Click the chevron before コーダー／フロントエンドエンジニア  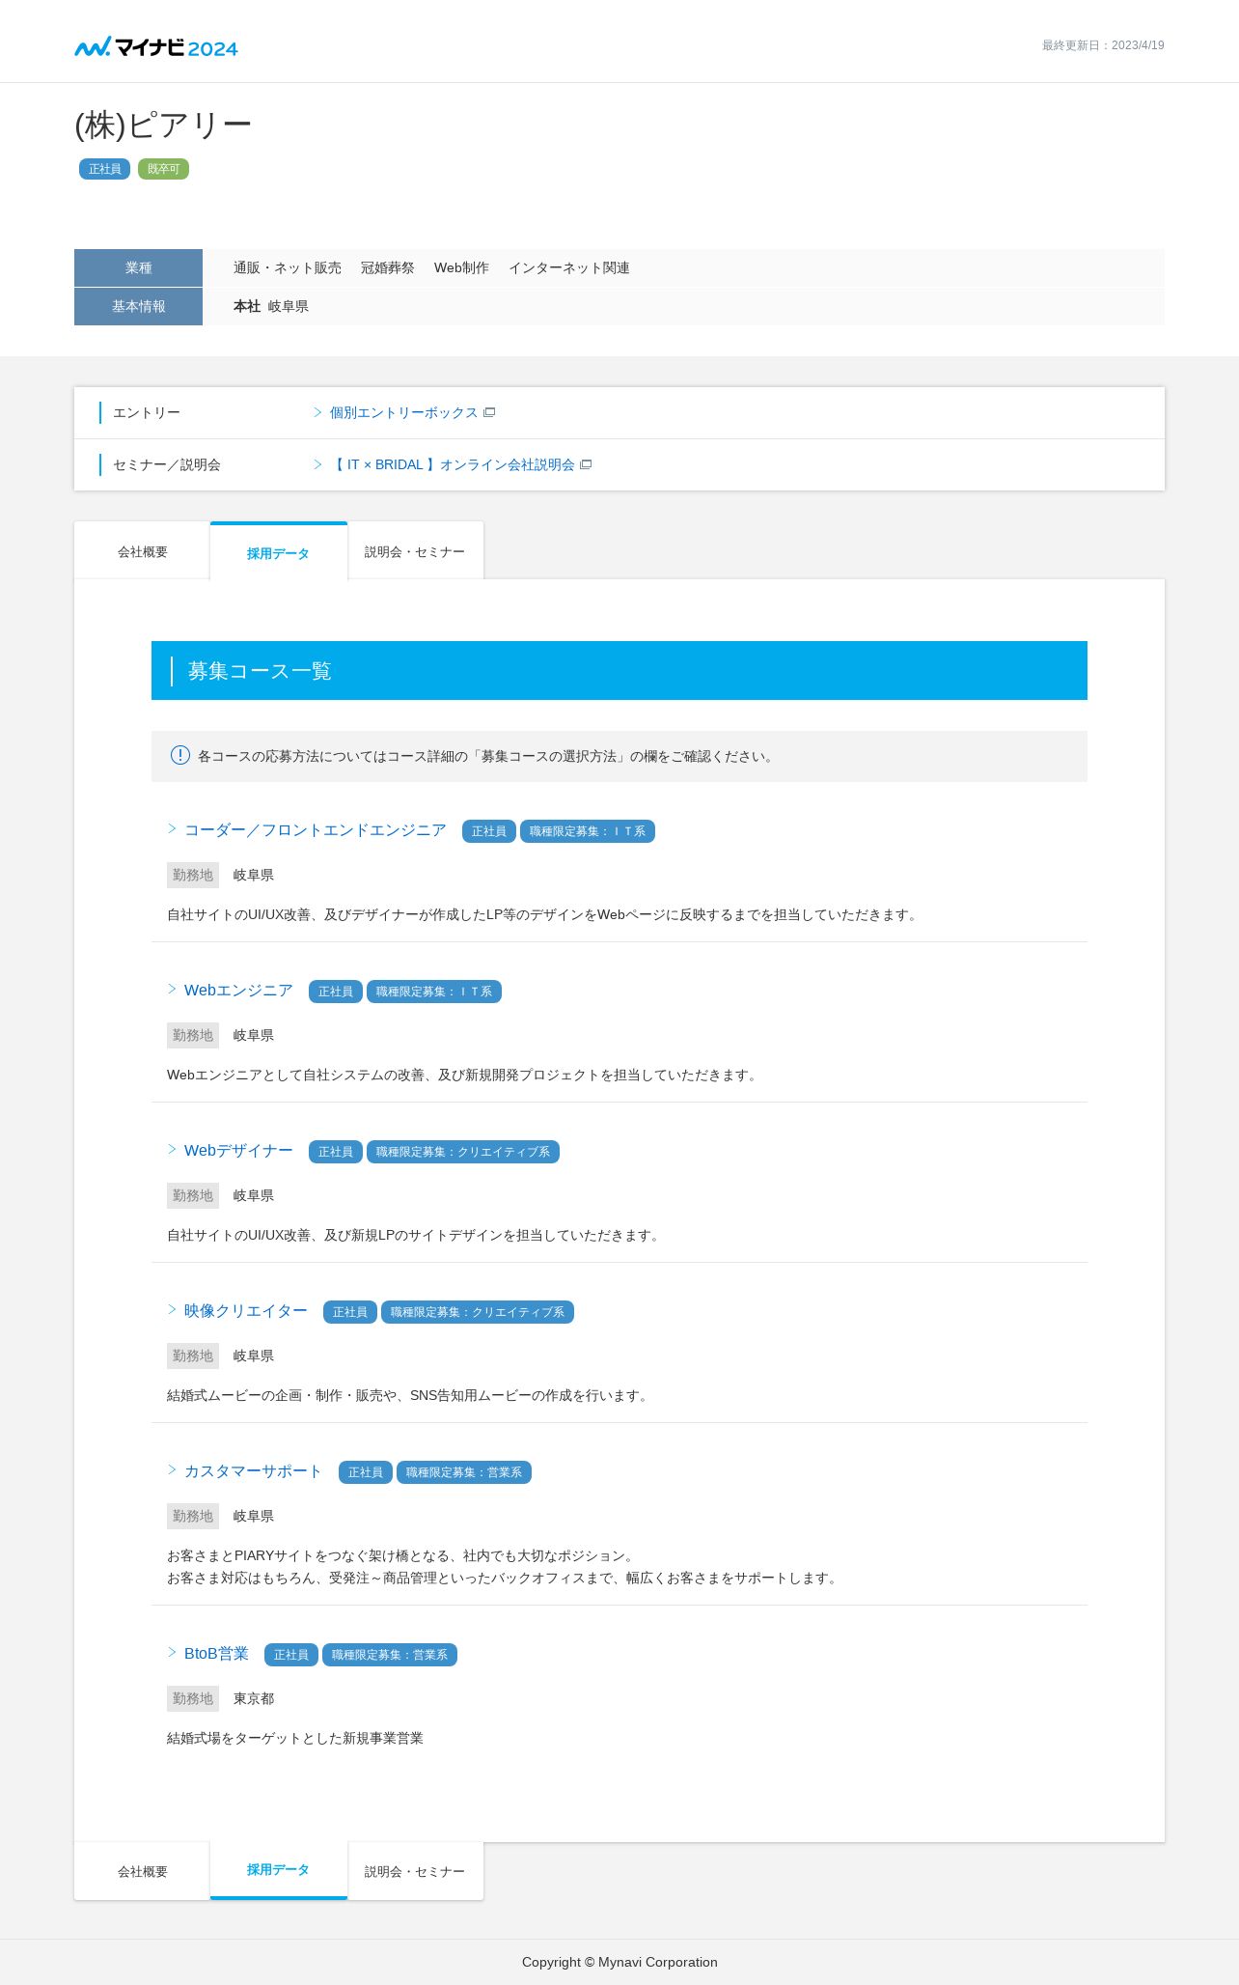[x=172, y=828]
